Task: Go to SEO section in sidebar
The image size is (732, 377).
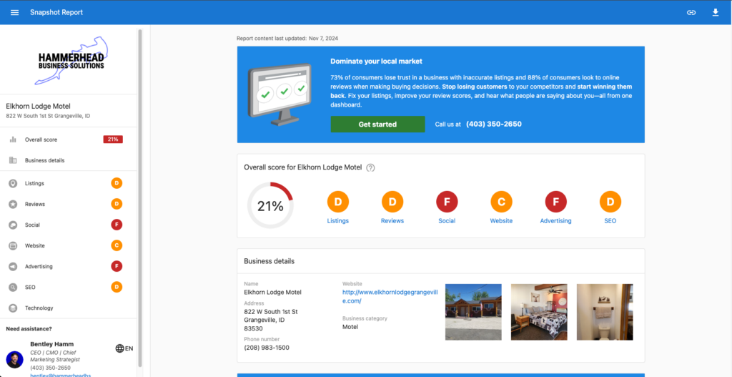Action: coord(68,288)
